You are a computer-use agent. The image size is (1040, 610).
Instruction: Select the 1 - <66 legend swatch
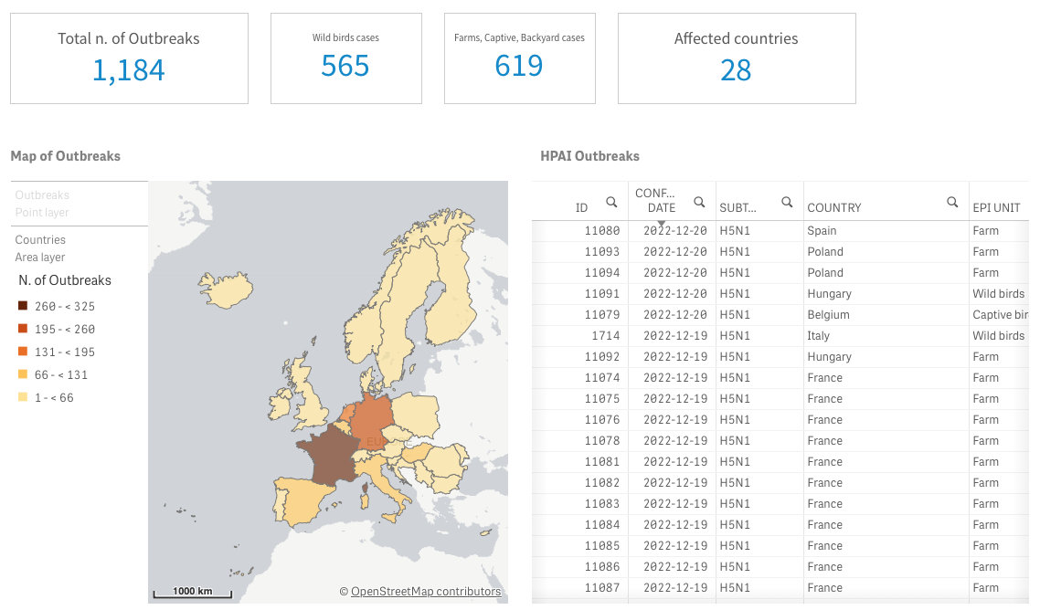click(x=23, y=398)
